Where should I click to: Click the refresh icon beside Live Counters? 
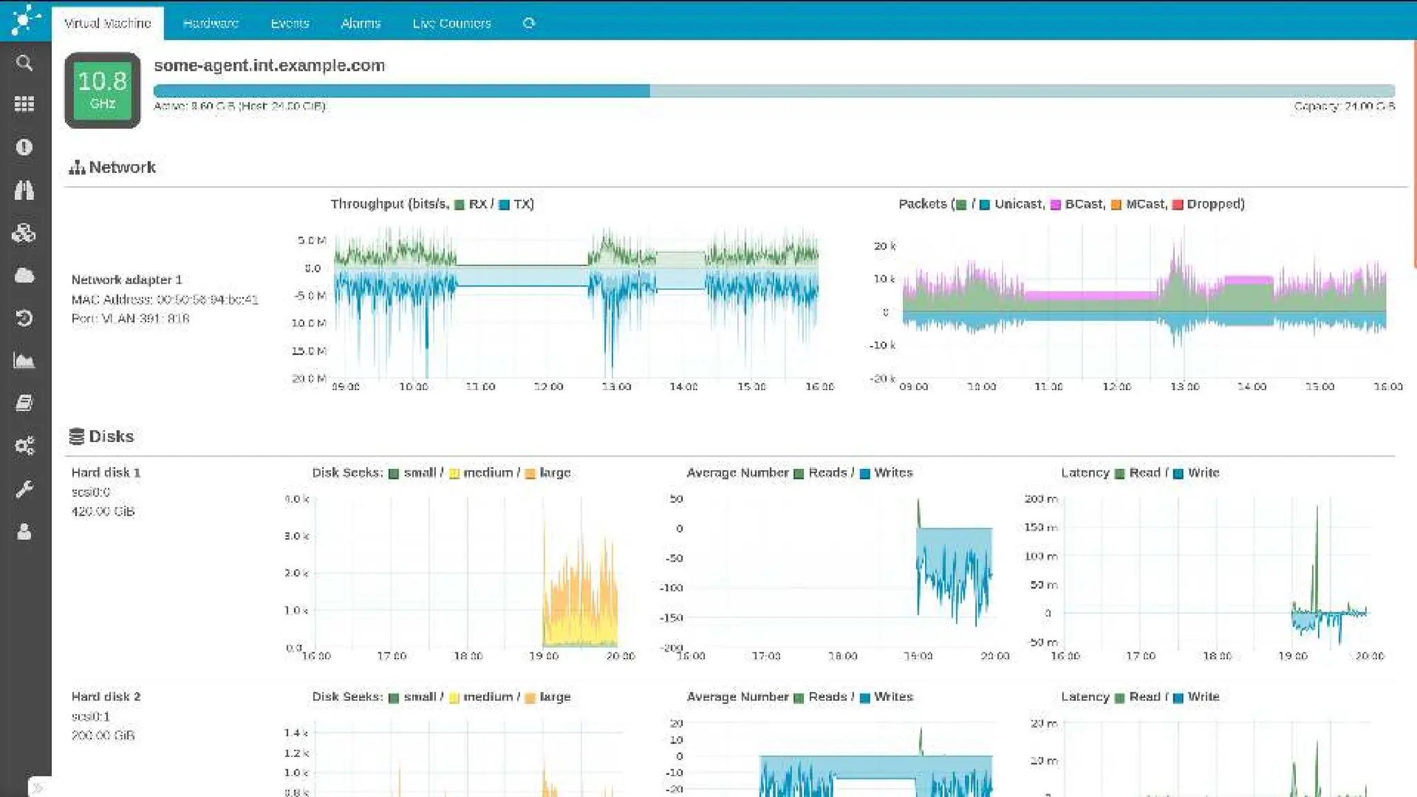[529, 23]
